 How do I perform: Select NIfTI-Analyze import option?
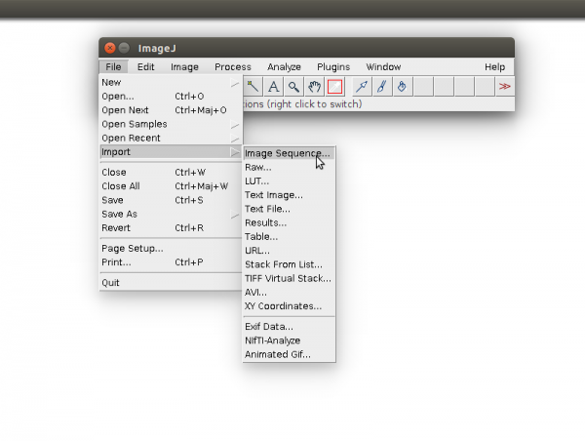(x=289, y=341)
